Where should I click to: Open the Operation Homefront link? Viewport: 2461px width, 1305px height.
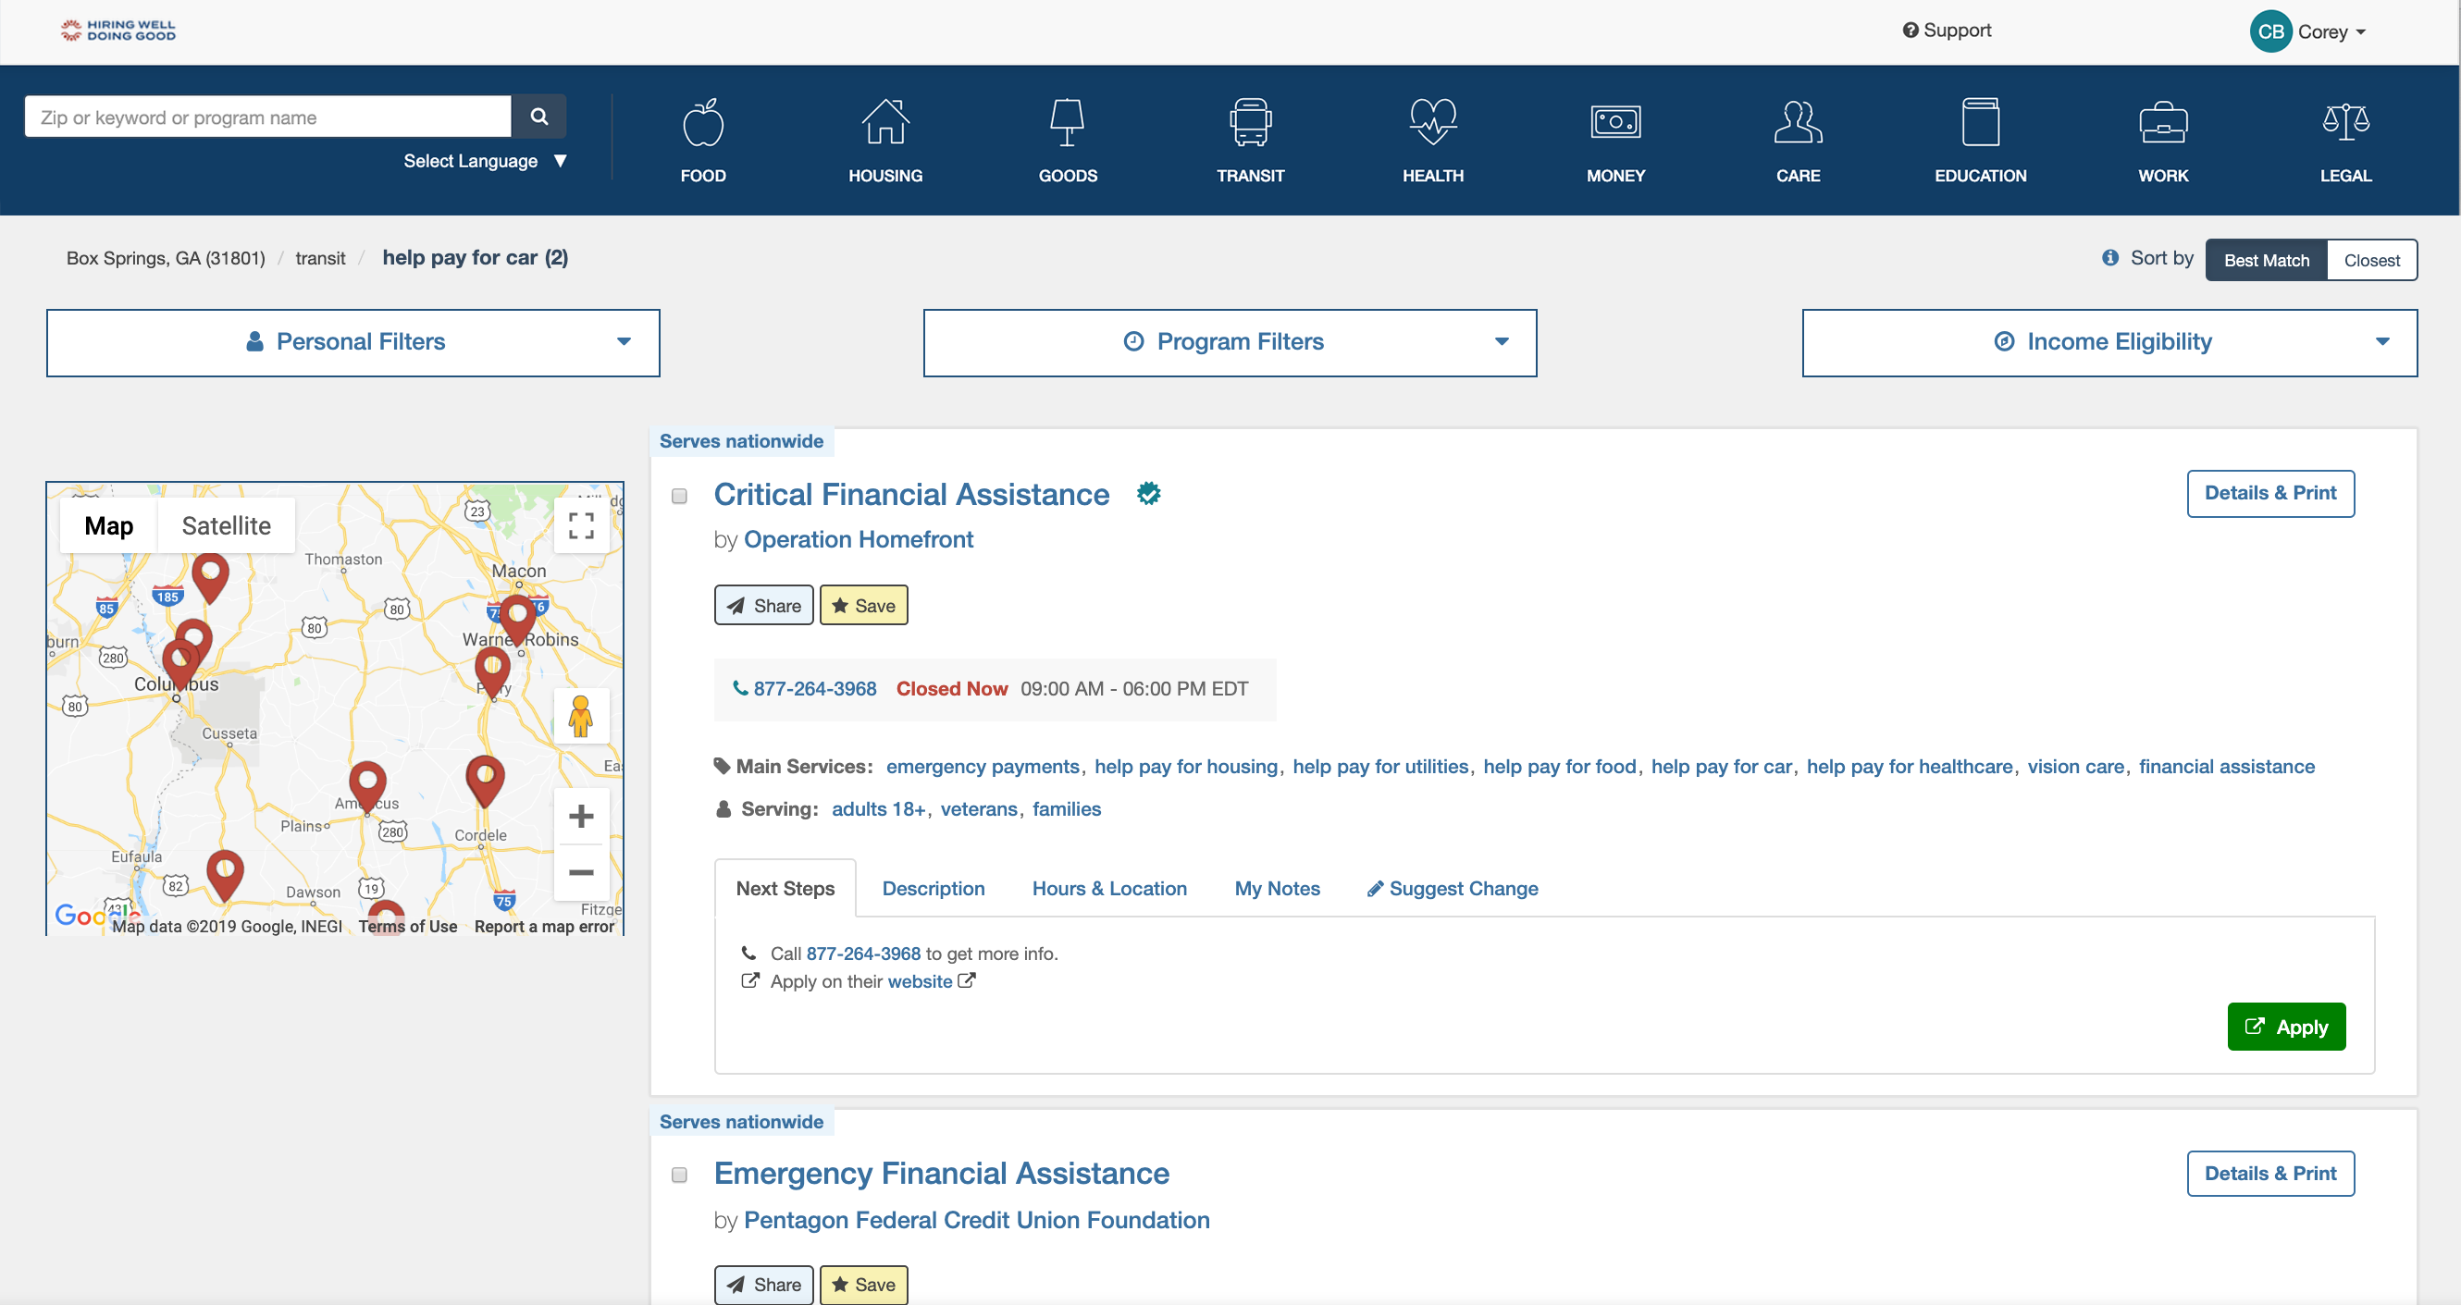point(858,540)
